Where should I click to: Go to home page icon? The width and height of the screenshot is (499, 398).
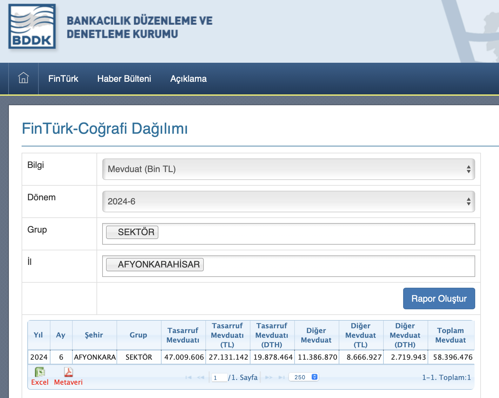point(23,78)
